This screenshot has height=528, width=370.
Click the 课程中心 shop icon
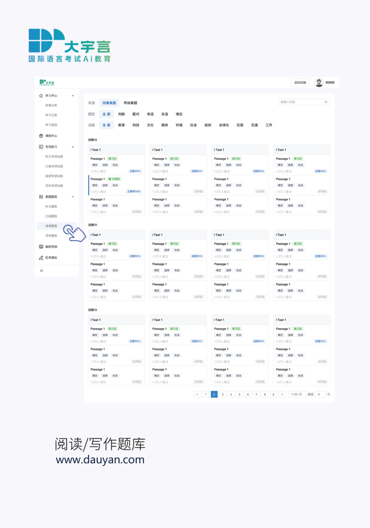click(41, 136)
